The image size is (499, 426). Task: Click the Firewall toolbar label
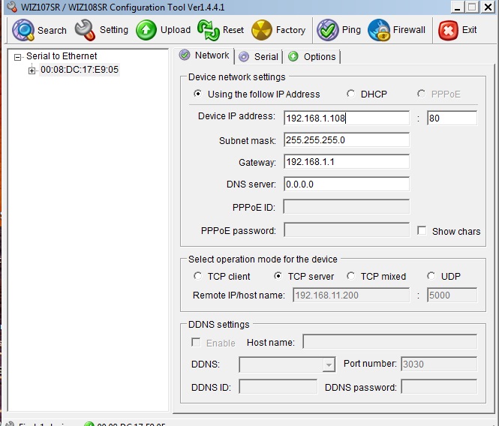[x=409, y=29]
